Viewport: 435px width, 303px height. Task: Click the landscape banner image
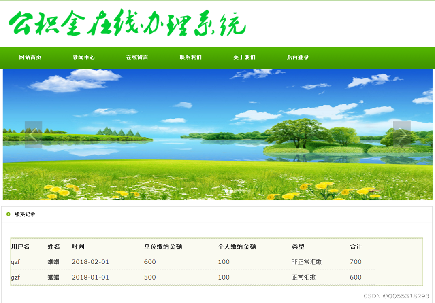(217, 134)
